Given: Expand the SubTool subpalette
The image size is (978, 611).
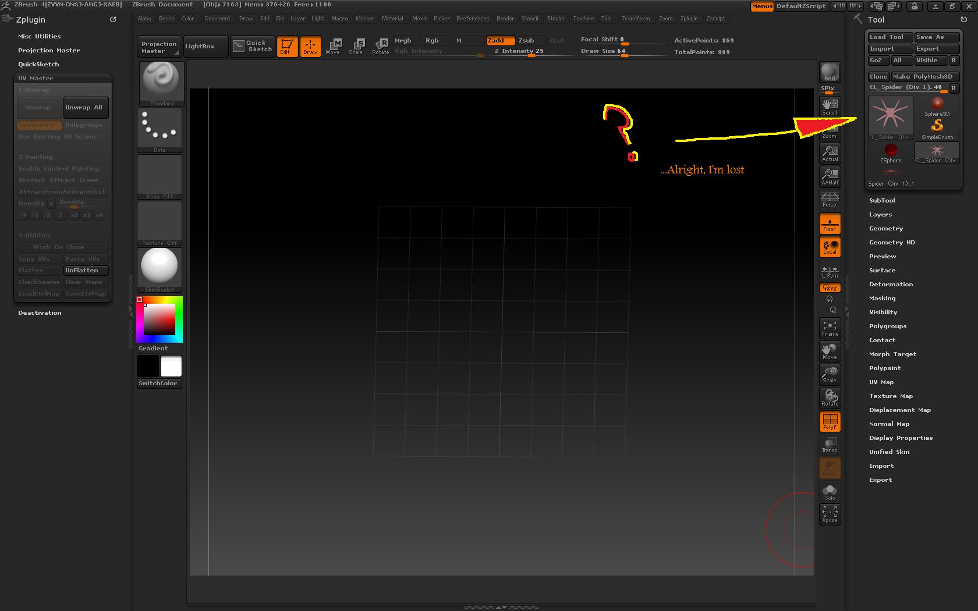Looking at the screenshot, I should click(x=882, y=201).
